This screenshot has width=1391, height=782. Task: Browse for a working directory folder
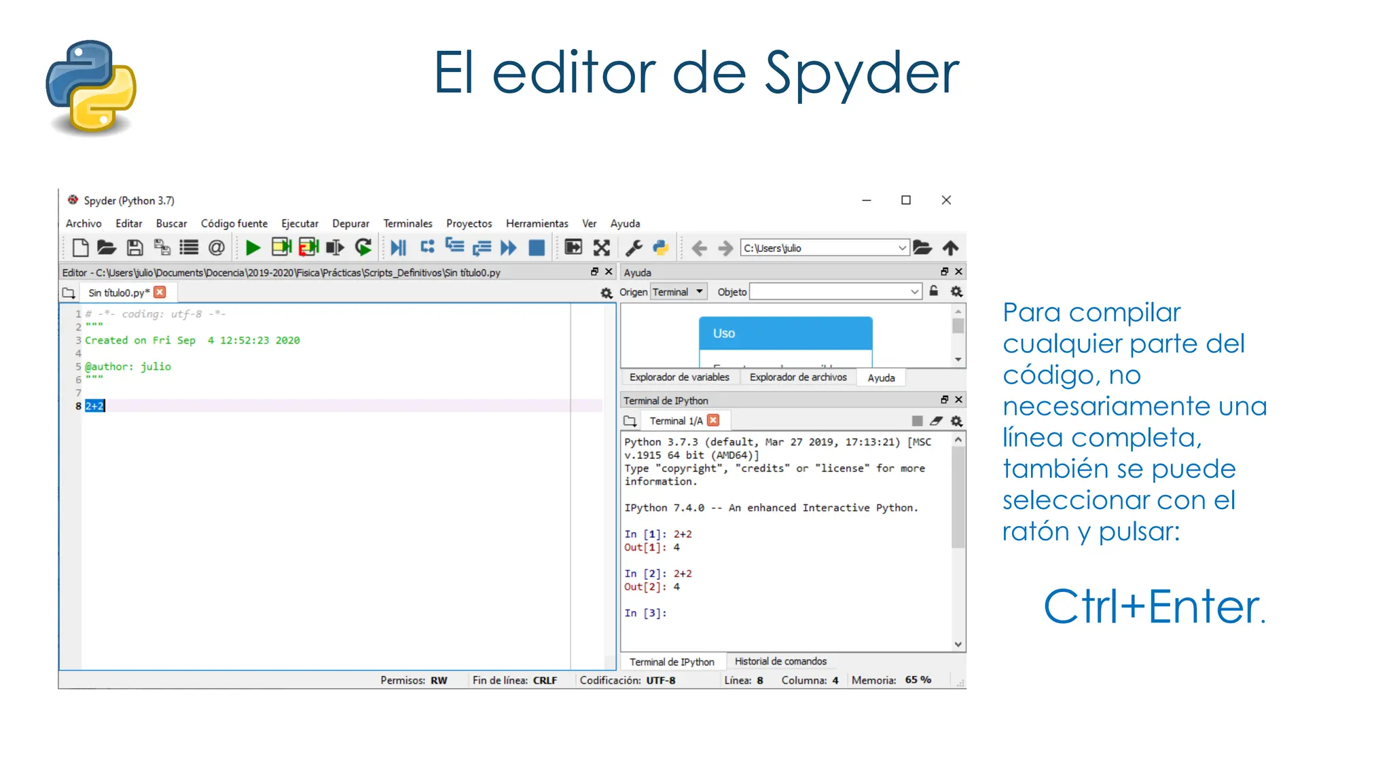(x=922, y=247)
